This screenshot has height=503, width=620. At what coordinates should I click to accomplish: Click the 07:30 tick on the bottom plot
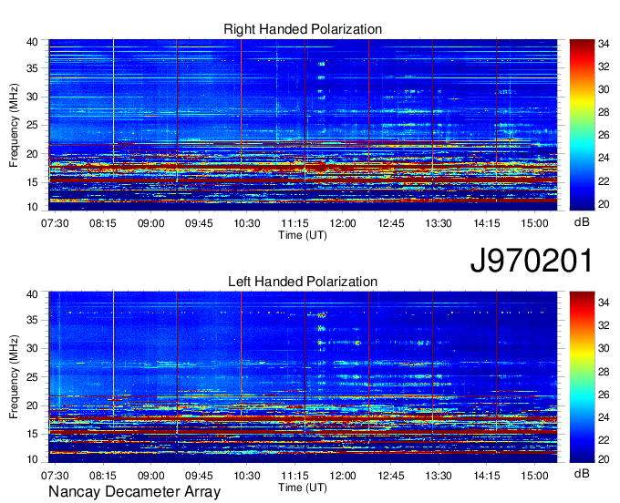55,476
